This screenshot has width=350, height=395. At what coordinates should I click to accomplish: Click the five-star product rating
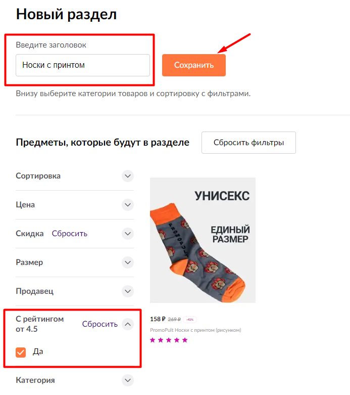(x=169, y=340)
